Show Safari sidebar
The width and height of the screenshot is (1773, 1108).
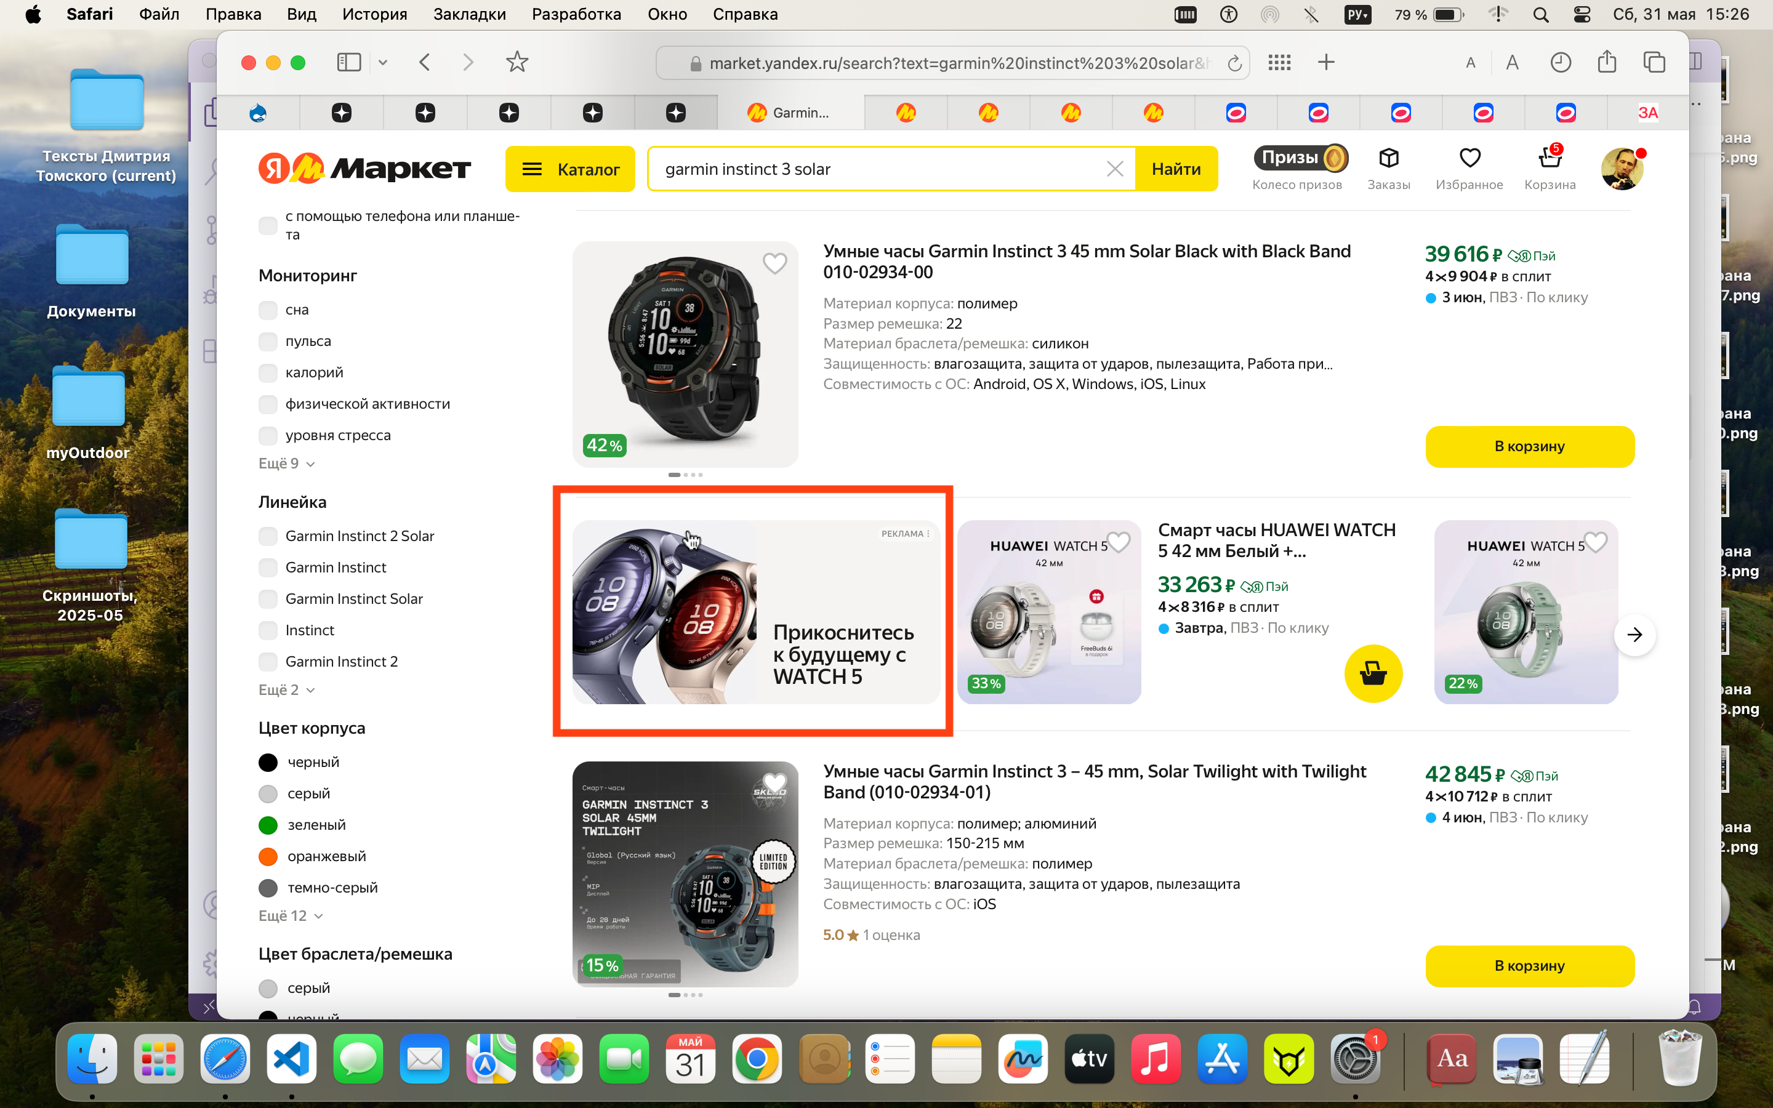click(x=348, y=62)
